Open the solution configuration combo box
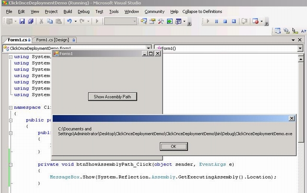This screenshot has height=193, width=307. [x=120, y=21]
